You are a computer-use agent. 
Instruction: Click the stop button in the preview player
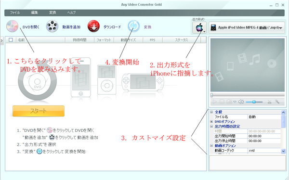pos(222,102)
